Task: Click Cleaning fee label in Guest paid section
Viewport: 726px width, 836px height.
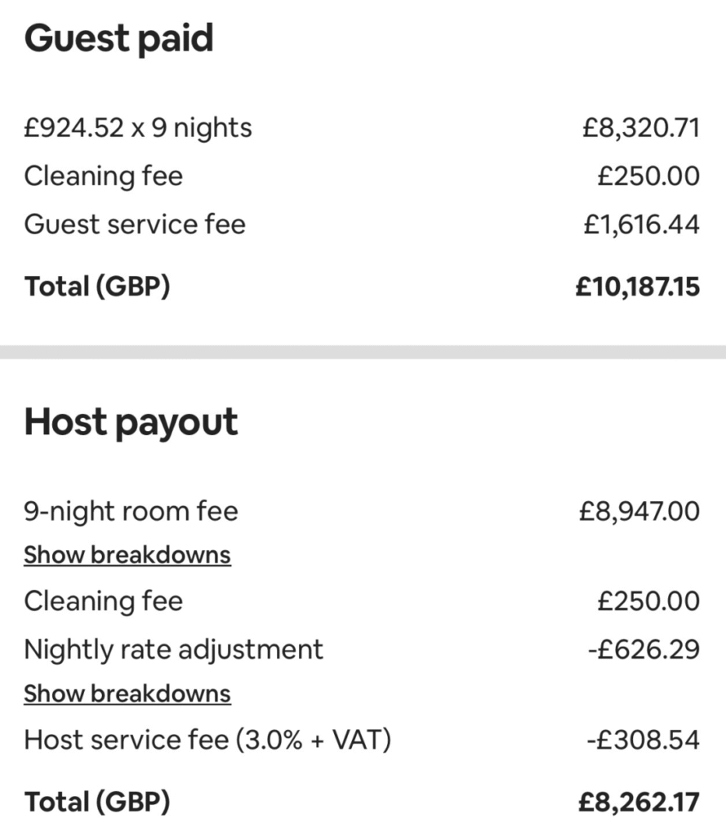Action: point(104,176)
